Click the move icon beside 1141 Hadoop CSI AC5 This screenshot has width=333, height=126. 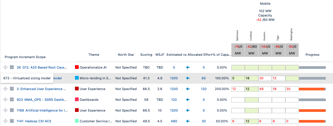click(x=5, y=121)
